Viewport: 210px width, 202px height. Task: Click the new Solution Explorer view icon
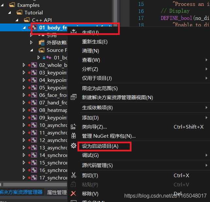tap(74, 97)
